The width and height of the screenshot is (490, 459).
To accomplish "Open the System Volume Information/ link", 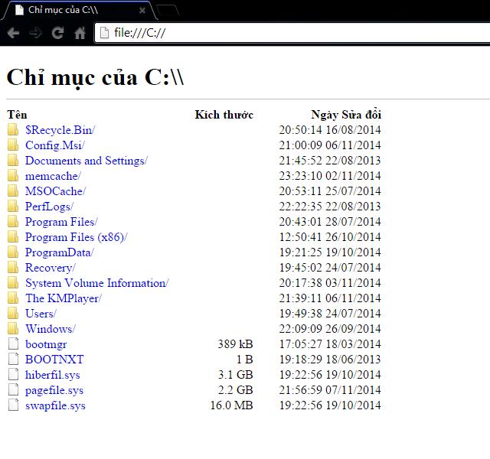I will [96, 283].
